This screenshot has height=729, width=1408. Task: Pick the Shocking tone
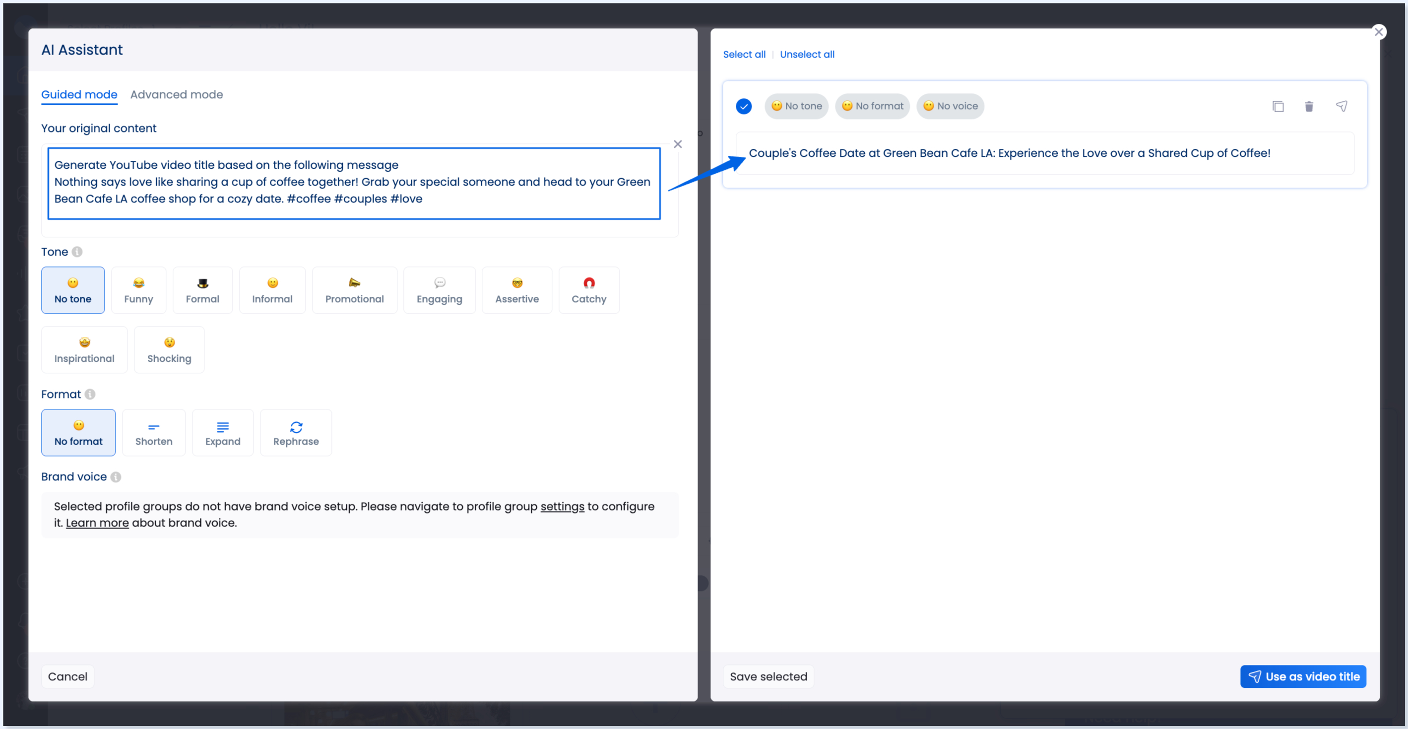[x=169, y=349]
